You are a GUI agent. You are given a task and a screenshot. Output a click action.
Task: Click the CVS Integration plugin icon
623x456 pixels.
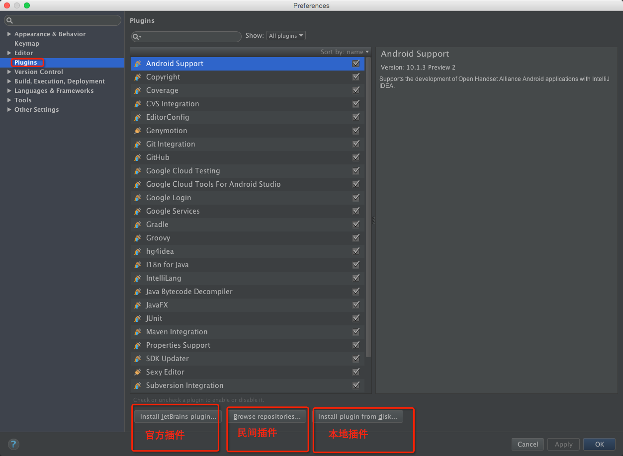tap(138, 104)
